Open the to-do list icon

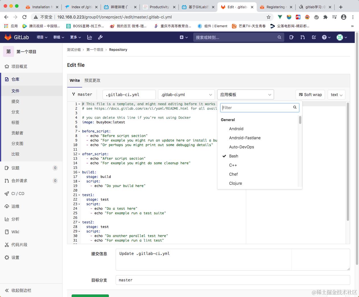click(314, 37)
